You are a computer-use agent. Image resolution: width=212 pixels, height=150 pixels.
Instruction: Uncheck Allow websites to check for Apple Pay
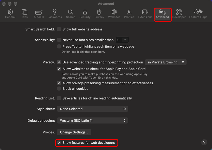[59, 69]
